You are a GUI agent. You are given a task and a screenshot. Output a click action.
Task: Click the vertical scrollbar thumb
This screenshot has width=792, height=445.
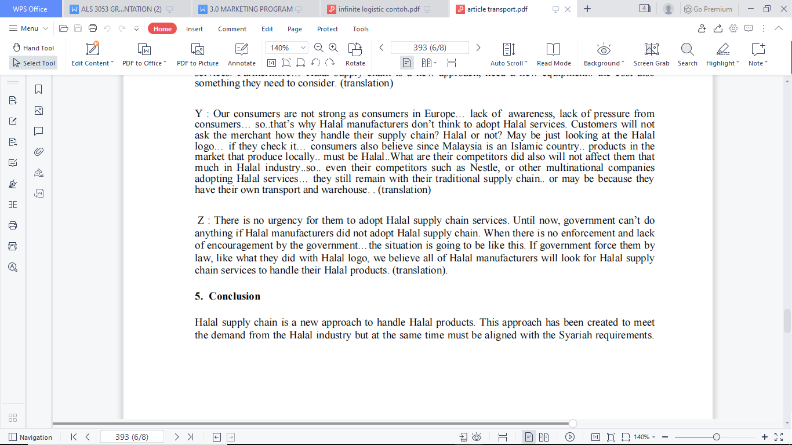(x=787, y=322)
